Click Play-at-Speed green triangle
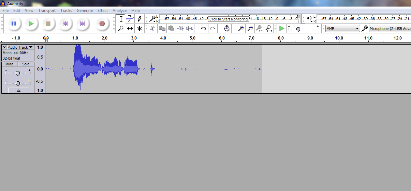 [x=281, y=28]
